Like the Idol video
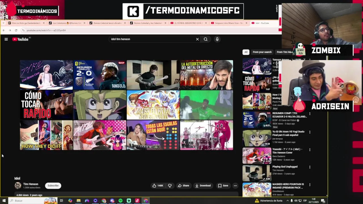Image resolution: width=363 pixels, height=204 pixels. click(158, 186)
